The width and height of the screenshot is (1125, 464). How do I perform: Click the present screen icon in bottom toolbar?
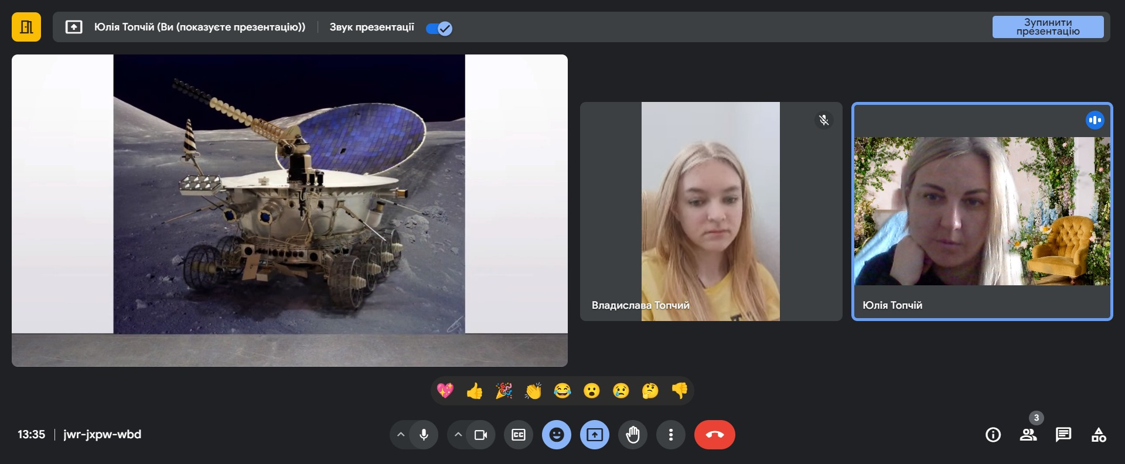pos(595,435)
